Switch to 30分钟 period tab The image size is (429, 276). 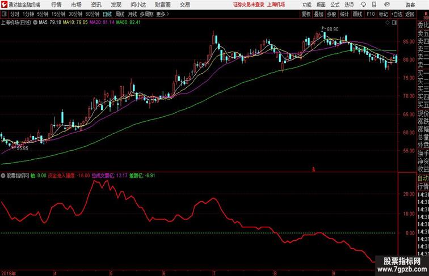75,14
